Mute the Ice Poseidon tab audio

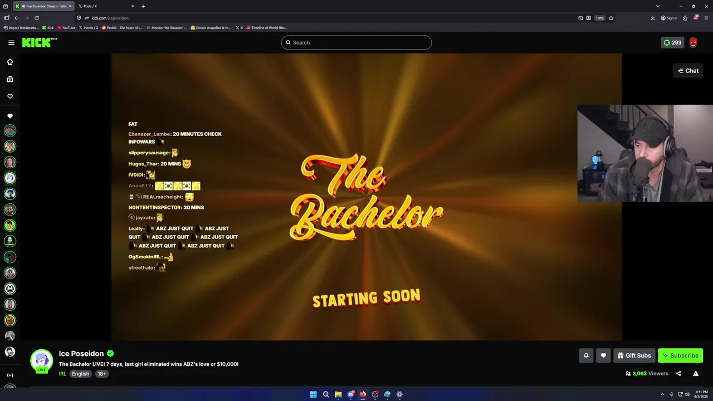click(23, 6)
